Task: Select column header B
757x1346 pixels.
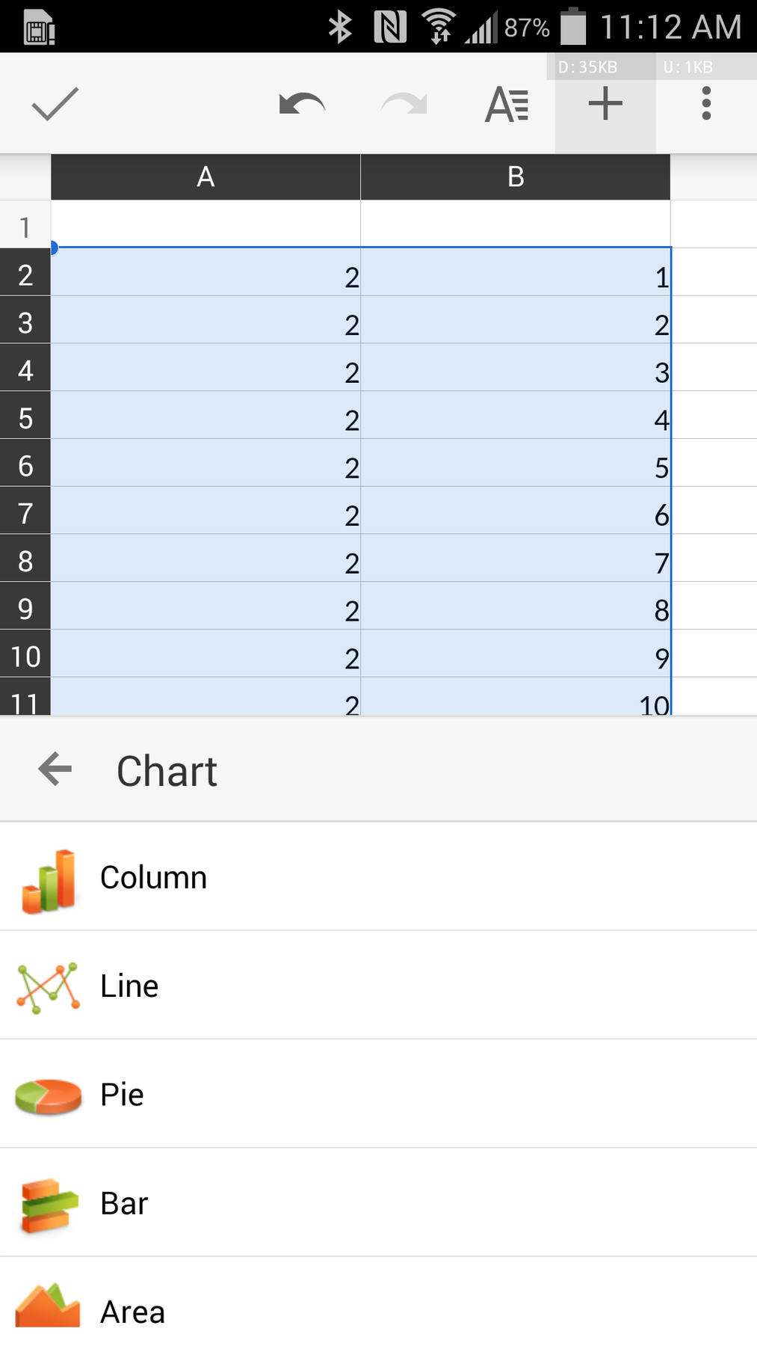Action: click(515, 176)
